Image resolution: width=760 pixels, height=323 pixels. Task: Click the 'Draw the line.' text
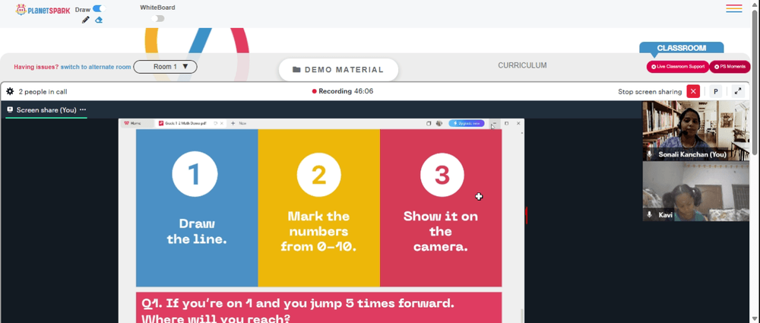pos(197,231)
